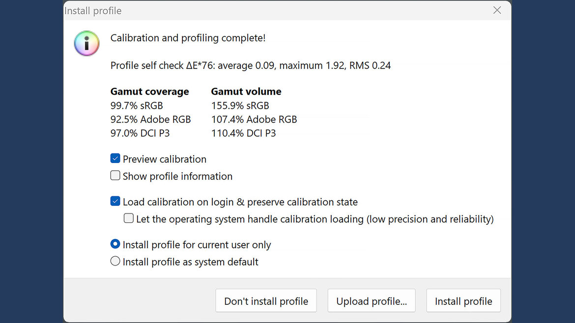This screenshot has height=323, width=575.
Task: Choose Install profile as system default
Action: (x=115, y=261)
